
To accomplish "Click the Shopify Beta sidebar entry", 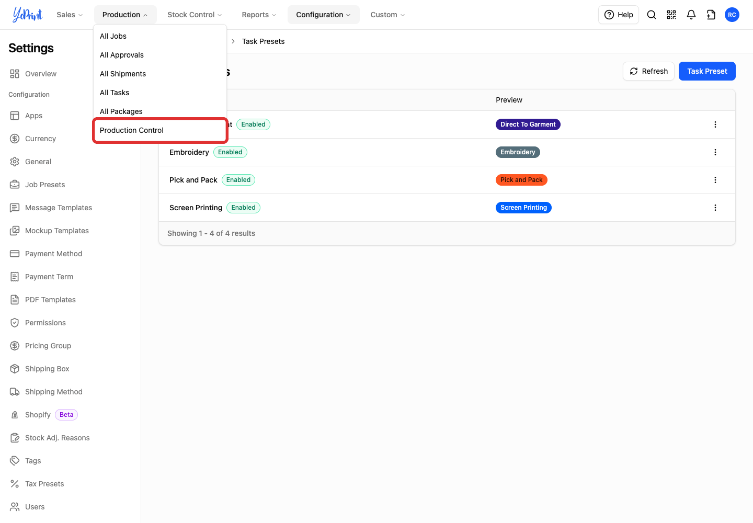I will [x=44, y=415].
